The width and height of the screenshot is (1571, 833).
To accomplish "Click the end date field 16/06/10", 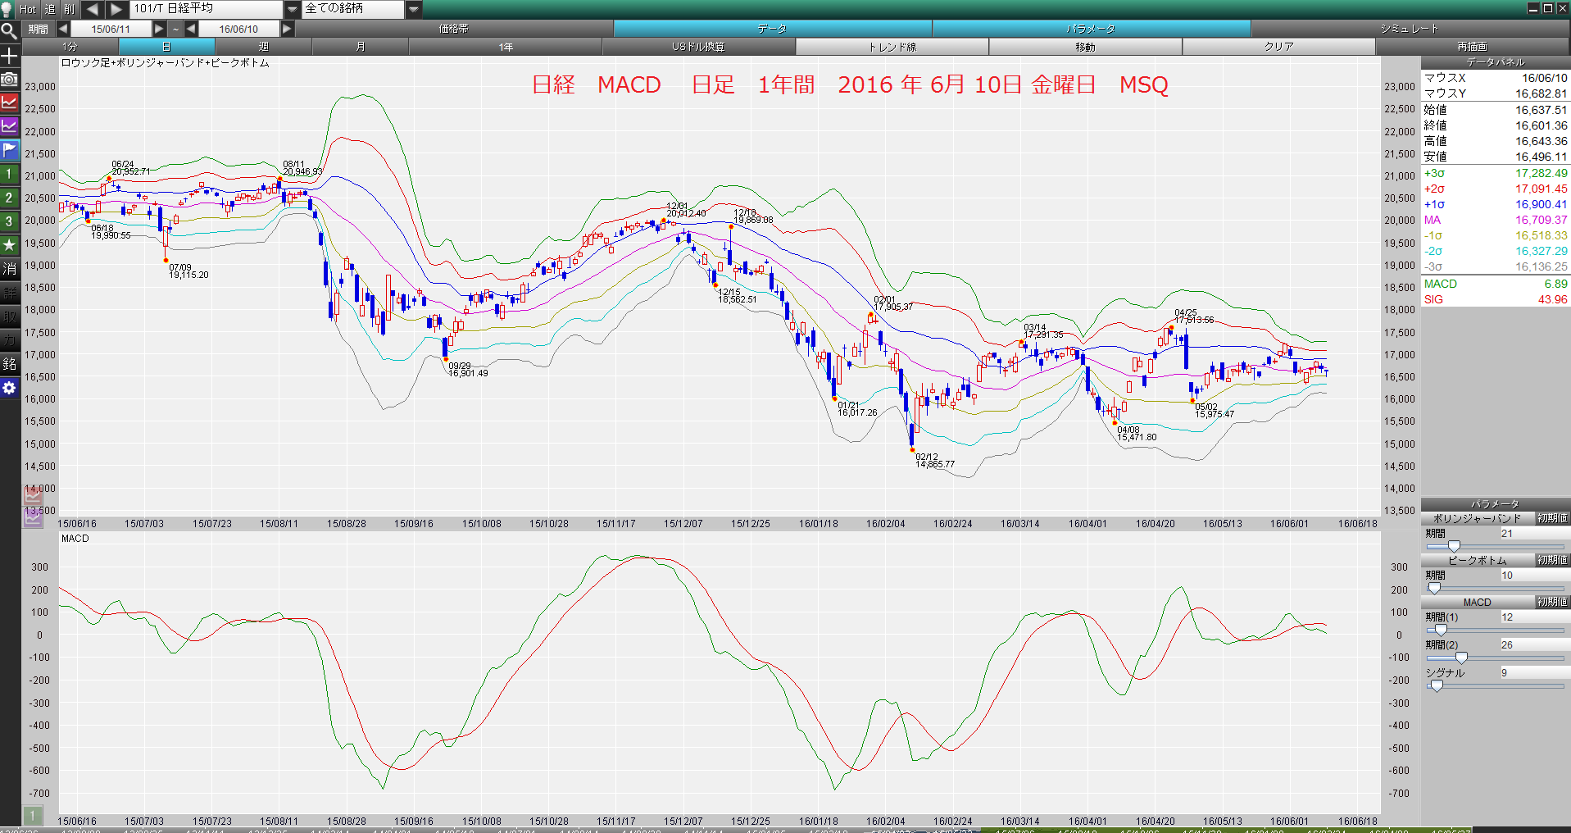I will tap(238, 29).
